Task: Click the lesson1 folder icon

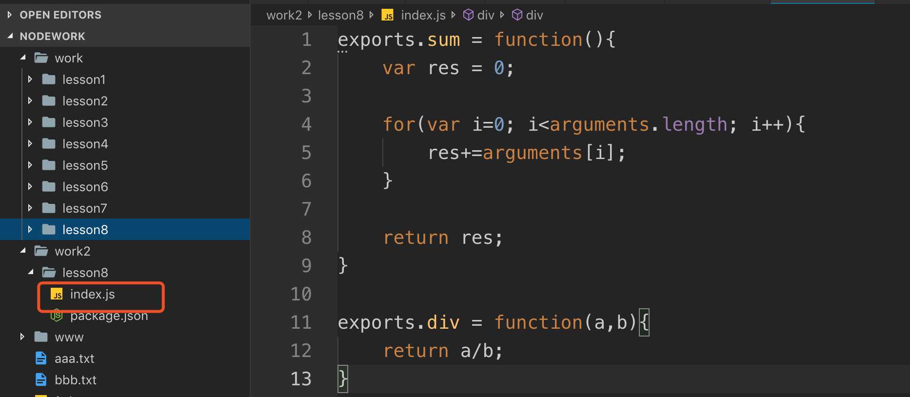Action: pyautogui.click(x=49, y=79)
